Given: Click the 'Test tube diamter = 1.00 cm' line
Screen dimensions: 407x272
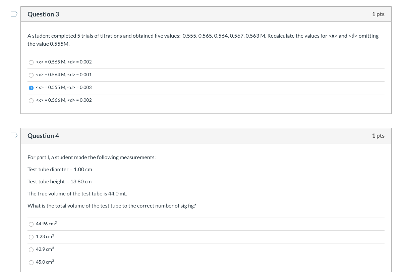Looking at the screenshot, I should coord(60,169).
